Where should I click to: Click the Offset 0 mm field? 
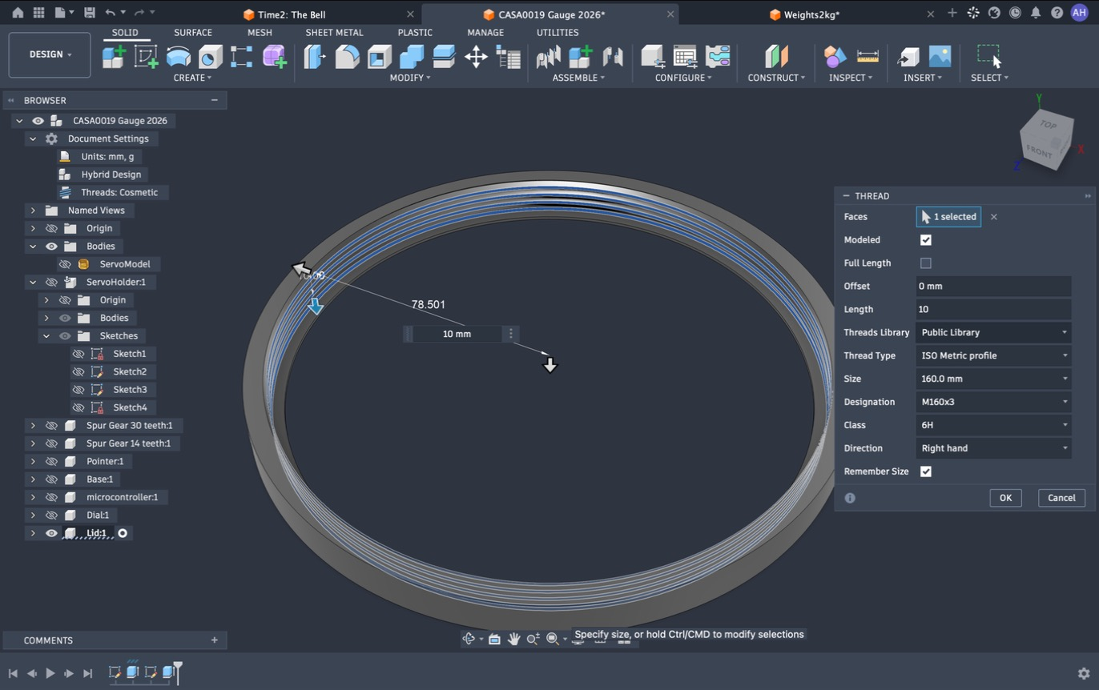[993, 286]
